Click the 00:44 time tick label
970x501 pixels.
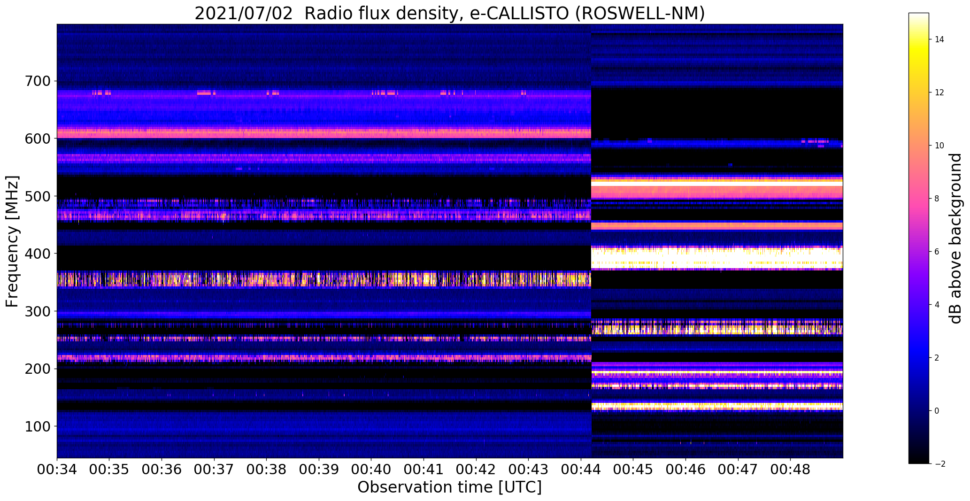581,470
